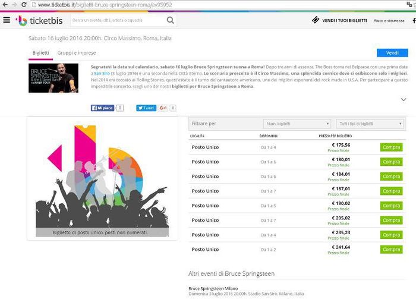
Task: Open the San Siro link in the description
Action: tap(99, 74)
